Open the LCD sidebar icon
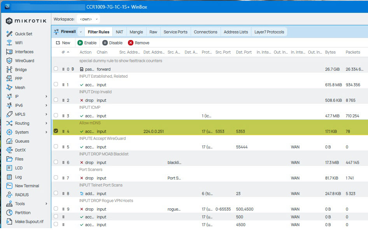This screenshot has height=239, width=368. pos(9,168)
